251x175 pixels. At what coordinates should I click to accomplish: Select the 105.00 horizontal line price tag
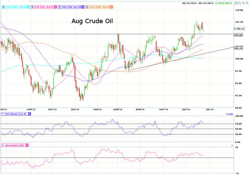coord(239,35)
